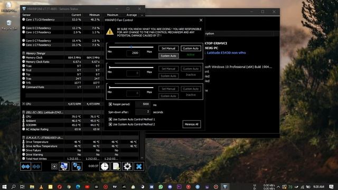Click the taskbar clock showing 9:28 AM
This screenshot has width=338, height=190.
318,187
